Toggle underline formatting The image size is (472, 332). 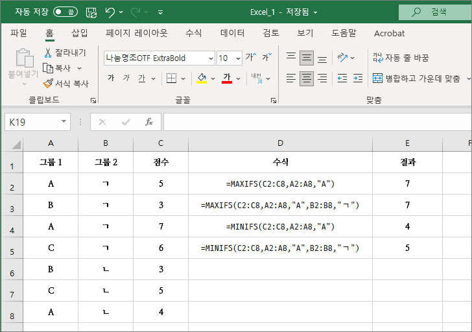click(x=142, y=78)
